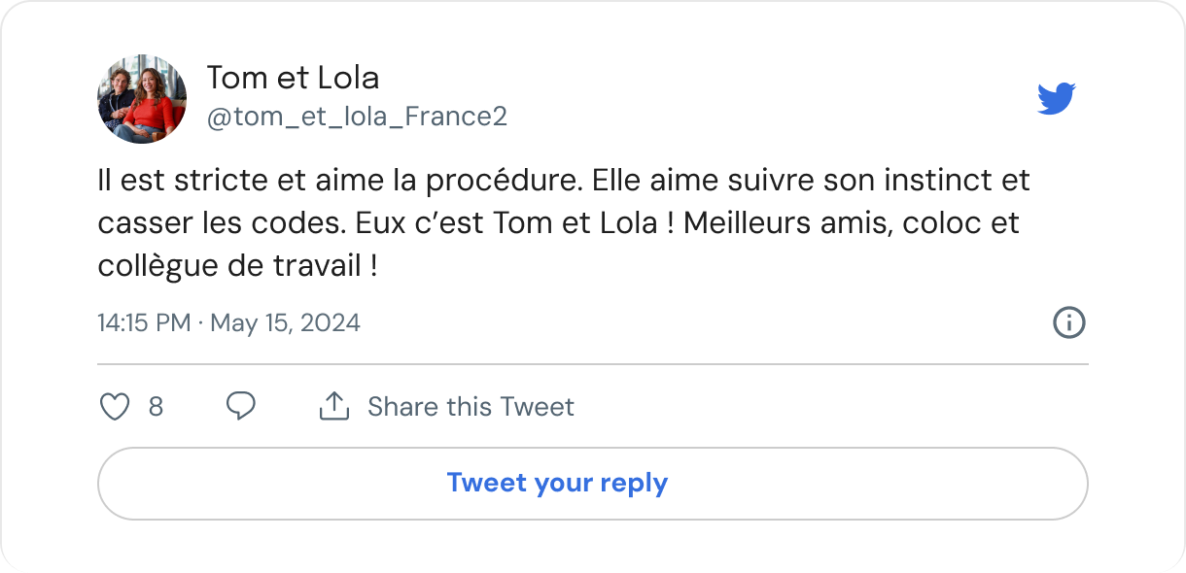This screenshot has height=573, width=1186.
Task: Click the share arrow icon
Action: (333, 406)
